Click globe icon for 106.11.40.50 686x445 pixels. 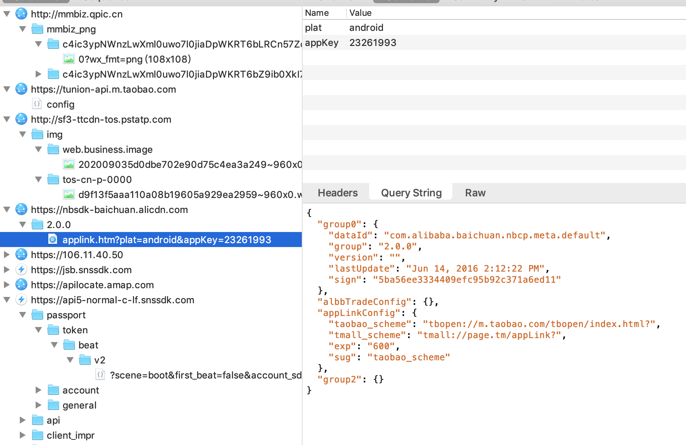pyautogui.click(x=21, y=255)
